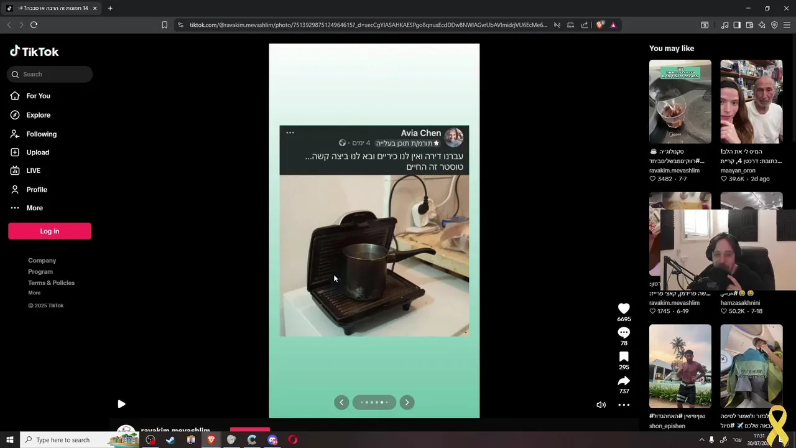
Task: Click the ravakim.mevashlim name with 3482 likes
Action: click(674, 170)
